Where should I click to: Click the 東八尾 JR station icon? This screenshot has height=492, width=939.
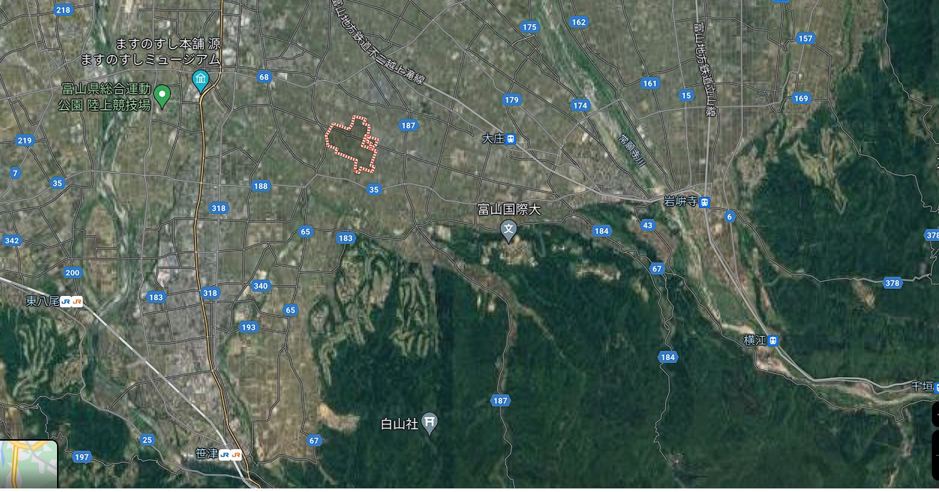pos(71,302)
